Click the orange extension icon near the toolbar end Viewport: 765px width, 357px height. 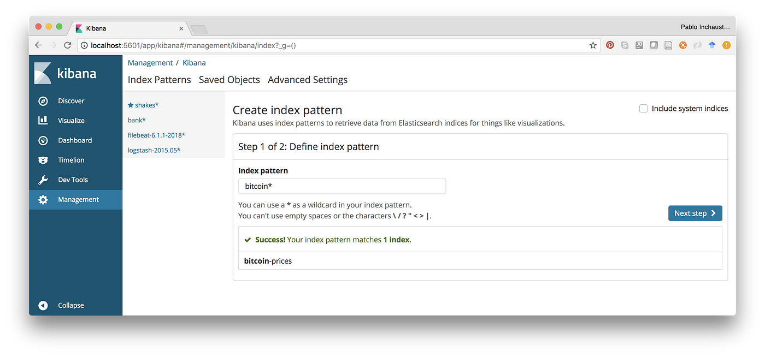[x=682, y=45]
